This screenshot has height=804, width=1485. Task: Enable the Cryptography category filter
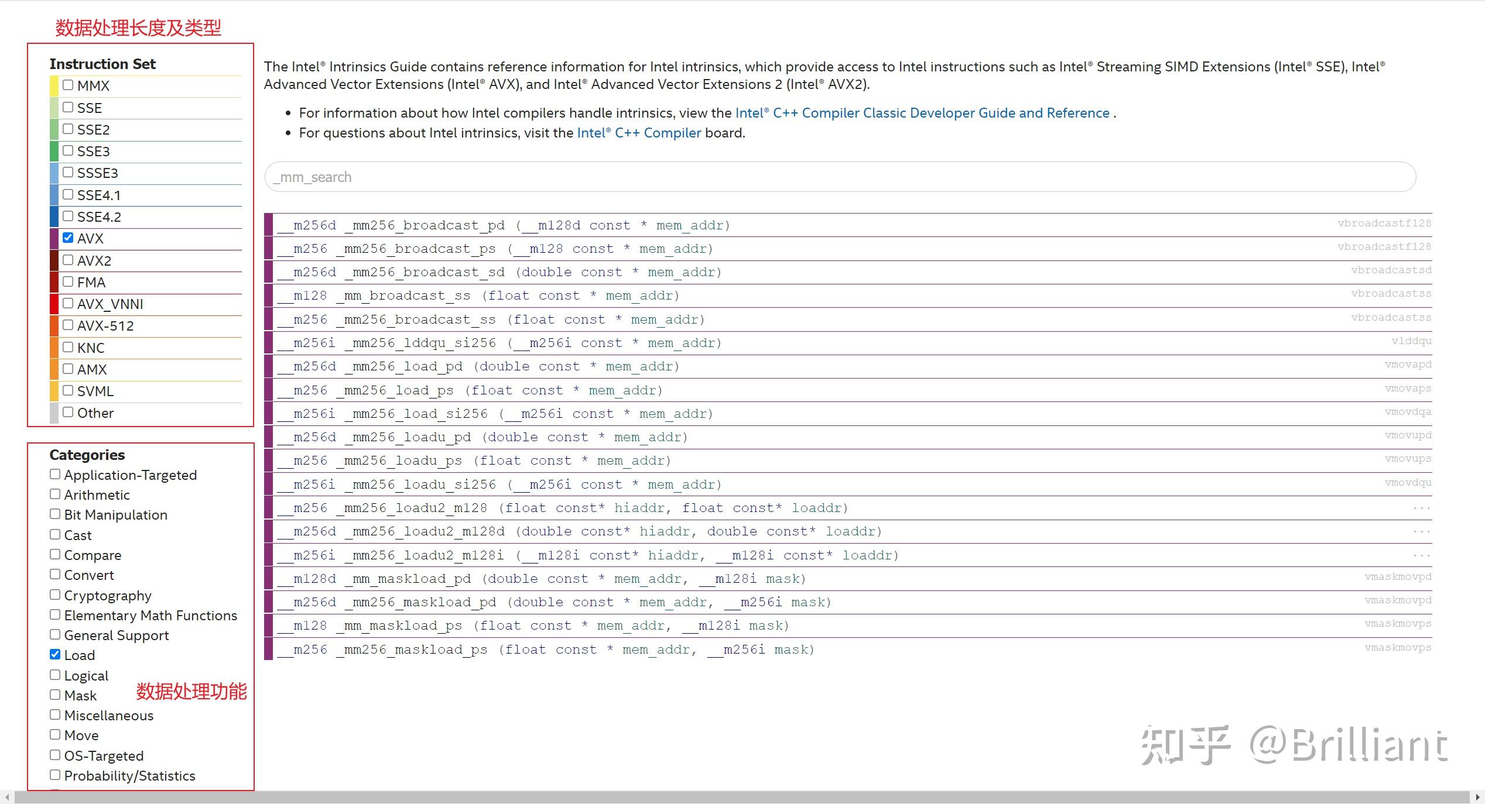click(55, 595)
